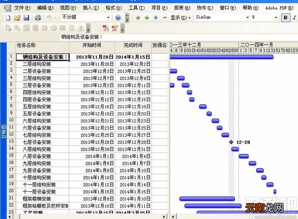The image size is (298, 219).
Task: Click the Undo arrow icon
Action: [x=49, y=18]
